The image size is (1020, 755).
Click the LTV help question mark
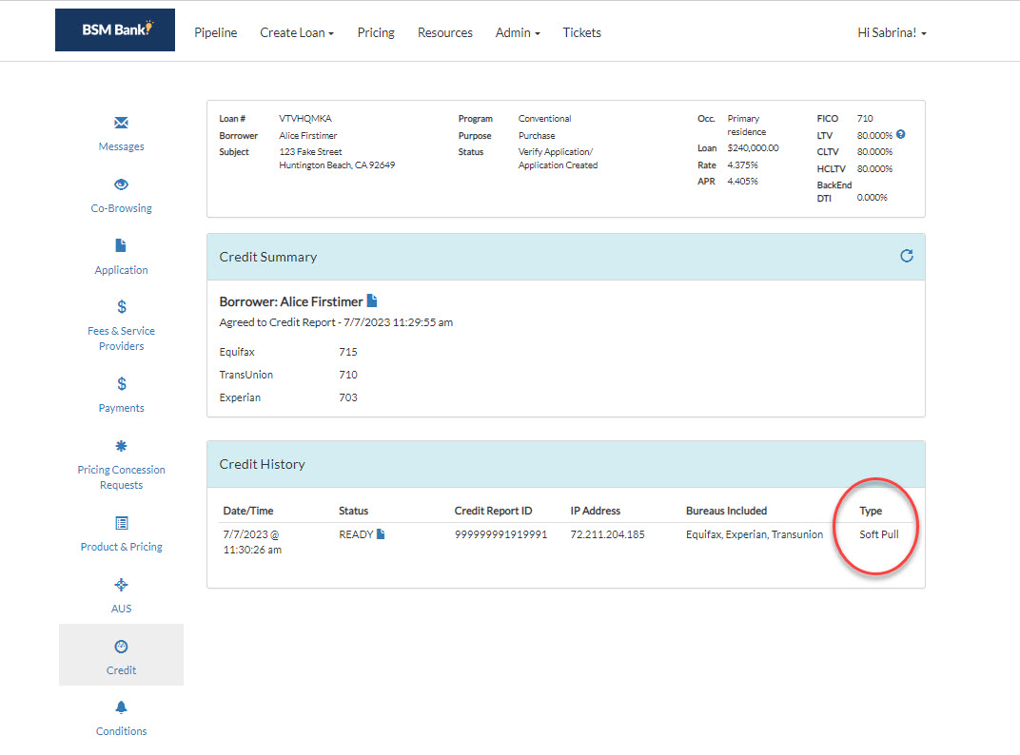(x=902, y=135)
